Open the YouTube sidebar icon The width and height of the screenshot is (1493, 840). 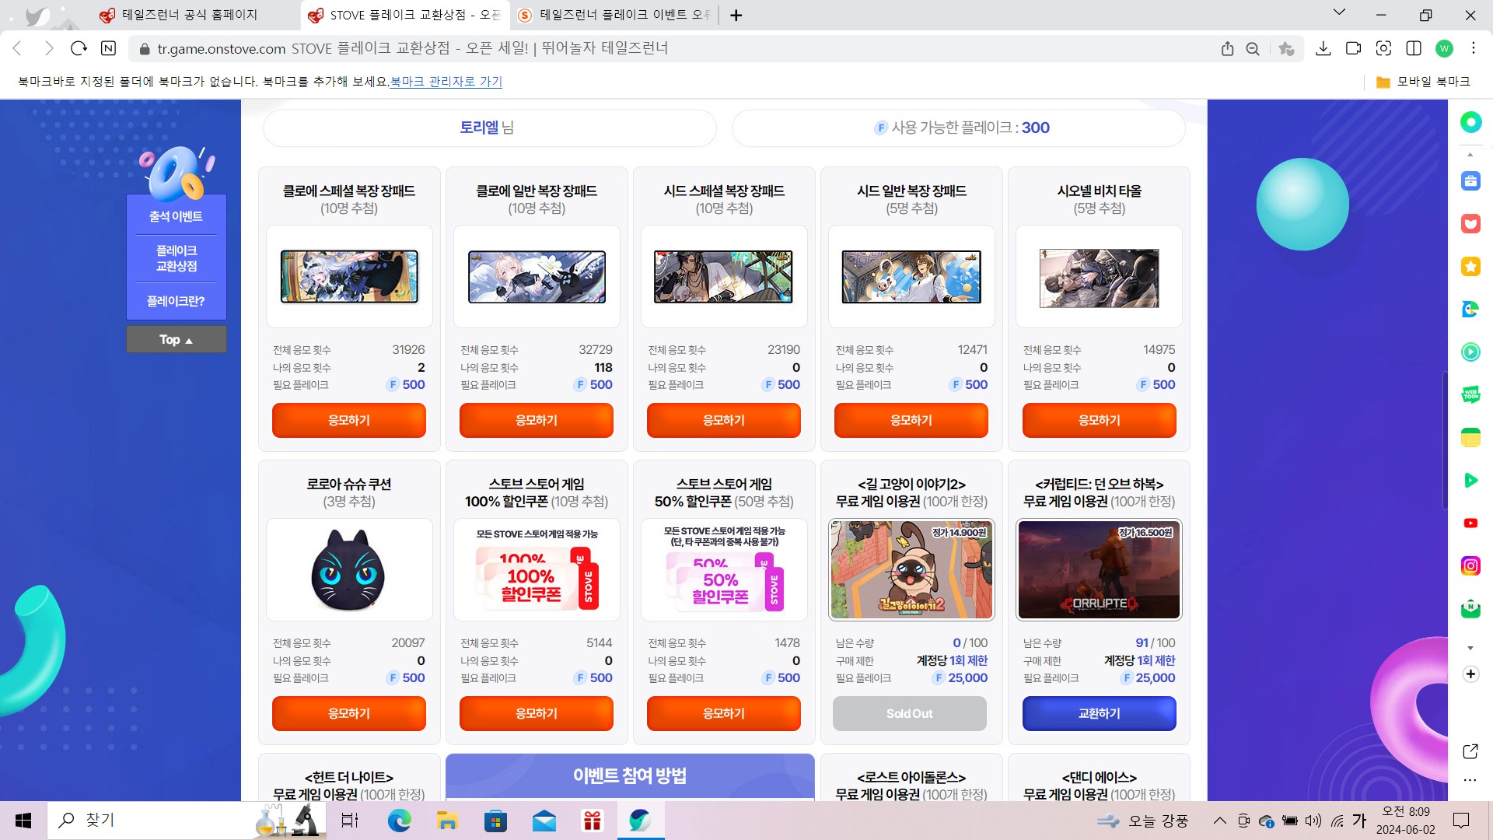coord(1470,523)
